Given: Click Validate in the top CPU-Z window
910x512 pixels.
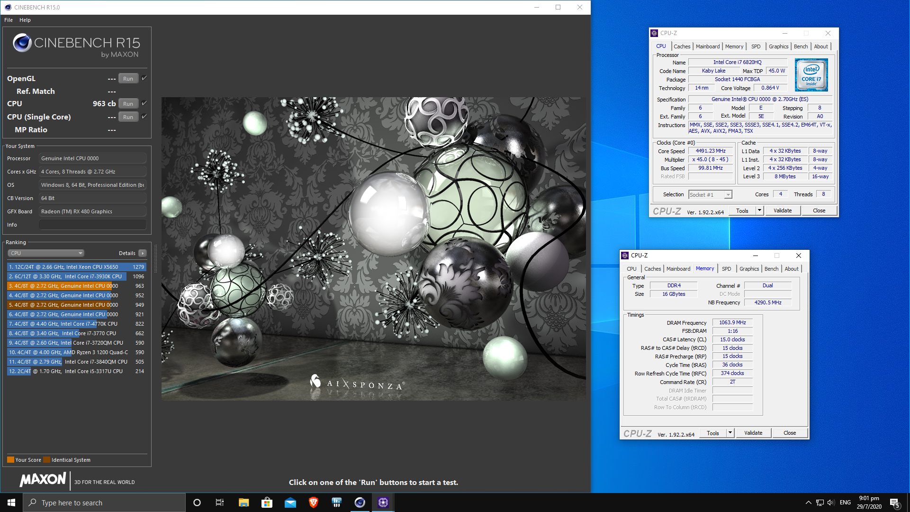Looking at the screenshot, I should pyautogui.click(x=783, y=210).
